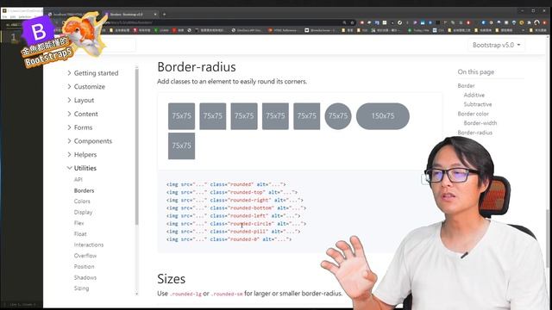Viewport: 552px width, 310px height.
Task: Click the "rounded-circle" code line
Action: point(236,224)
